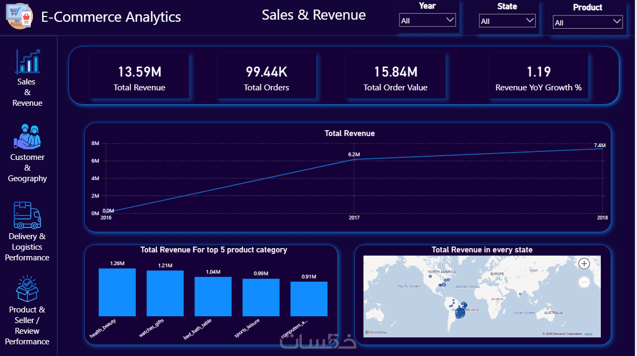Screen dimensions: 637x356
Task: Select the Delivery & Logistics truck icon
Action: pyautogui.click(x=27, y=215)
